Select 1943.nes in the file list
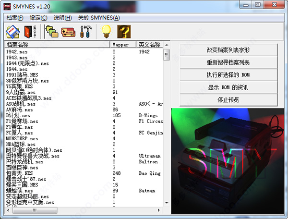The height and width of the screenshot is (219, 288). (x=17, y=58)
